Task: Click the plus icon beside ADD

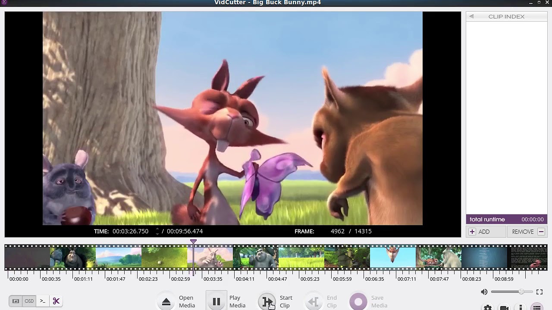Action: 472,232
